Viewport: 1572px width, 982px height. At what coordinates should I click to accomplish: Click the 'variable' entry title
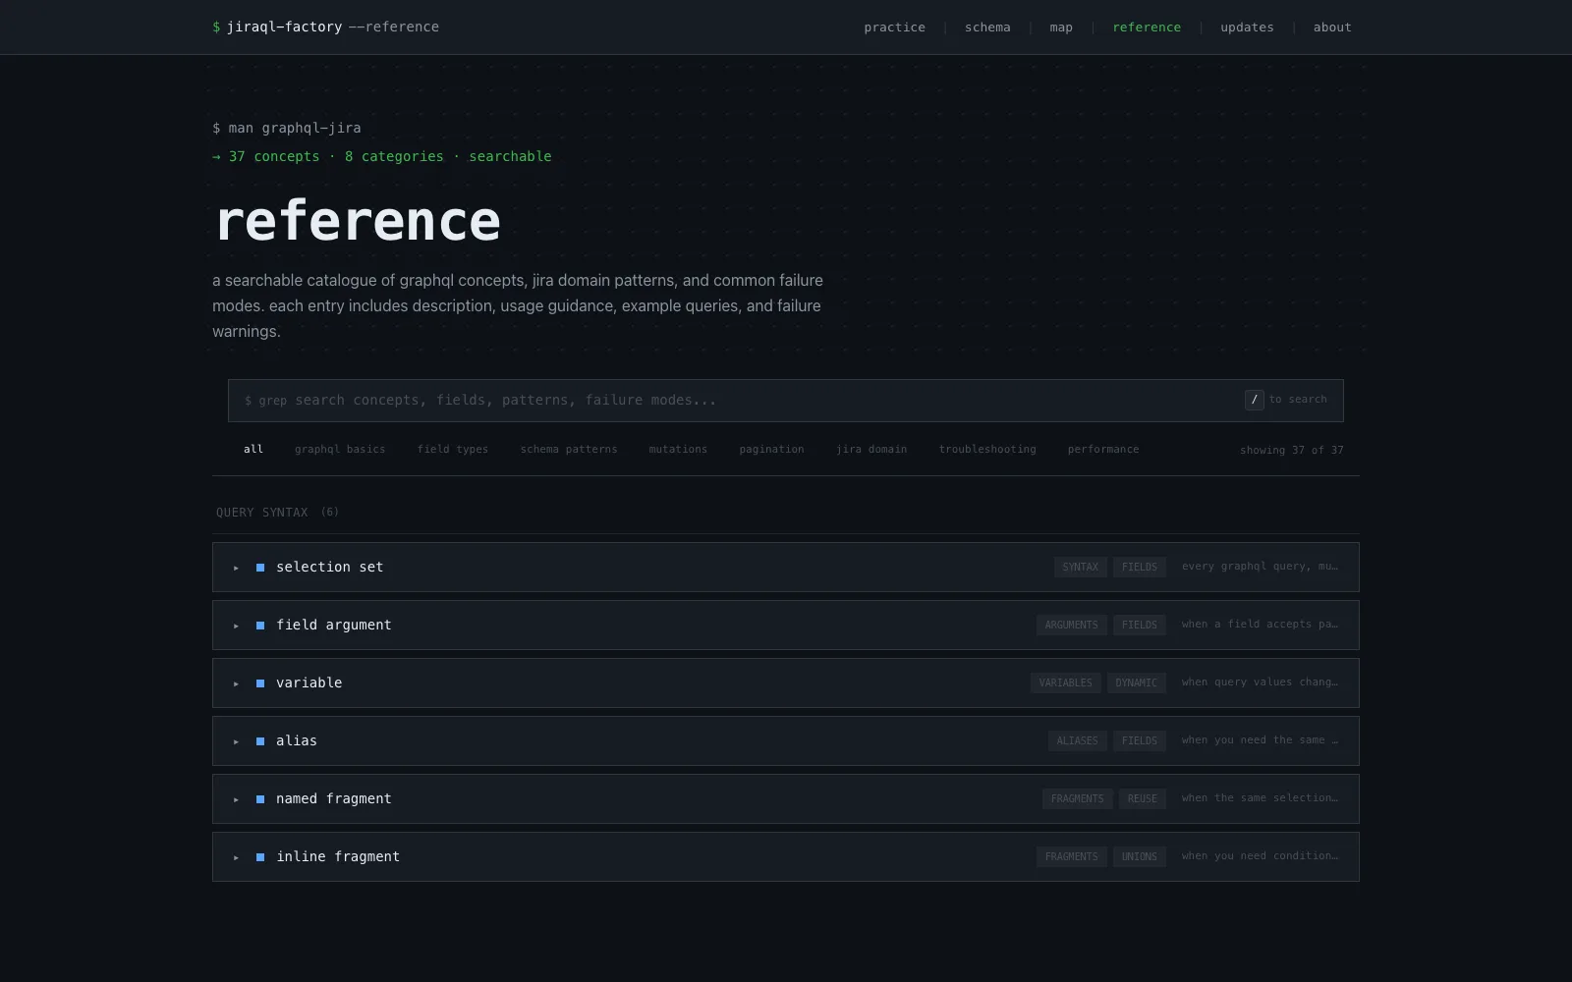tap(309, 682)
